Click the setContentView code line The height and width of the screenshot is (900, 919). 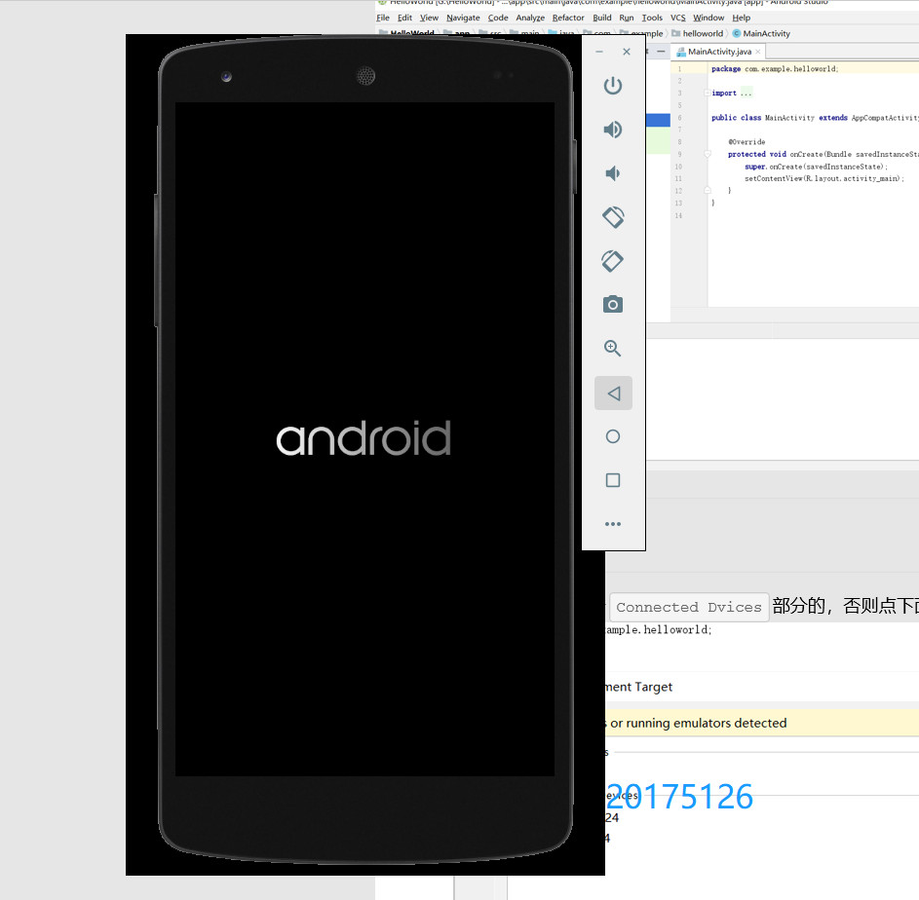pos(824,178)
